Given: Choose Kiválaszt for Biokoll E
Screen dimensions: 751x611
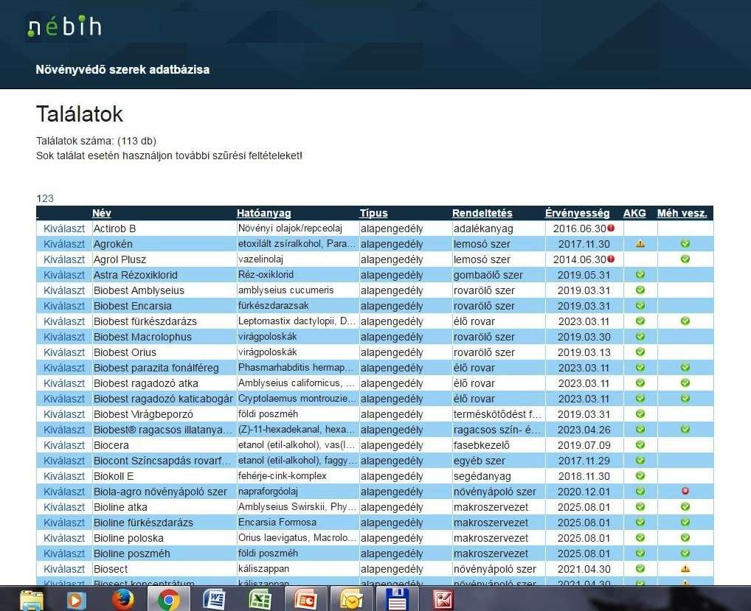Looking at the screenshot, I should tap(64, 476).
